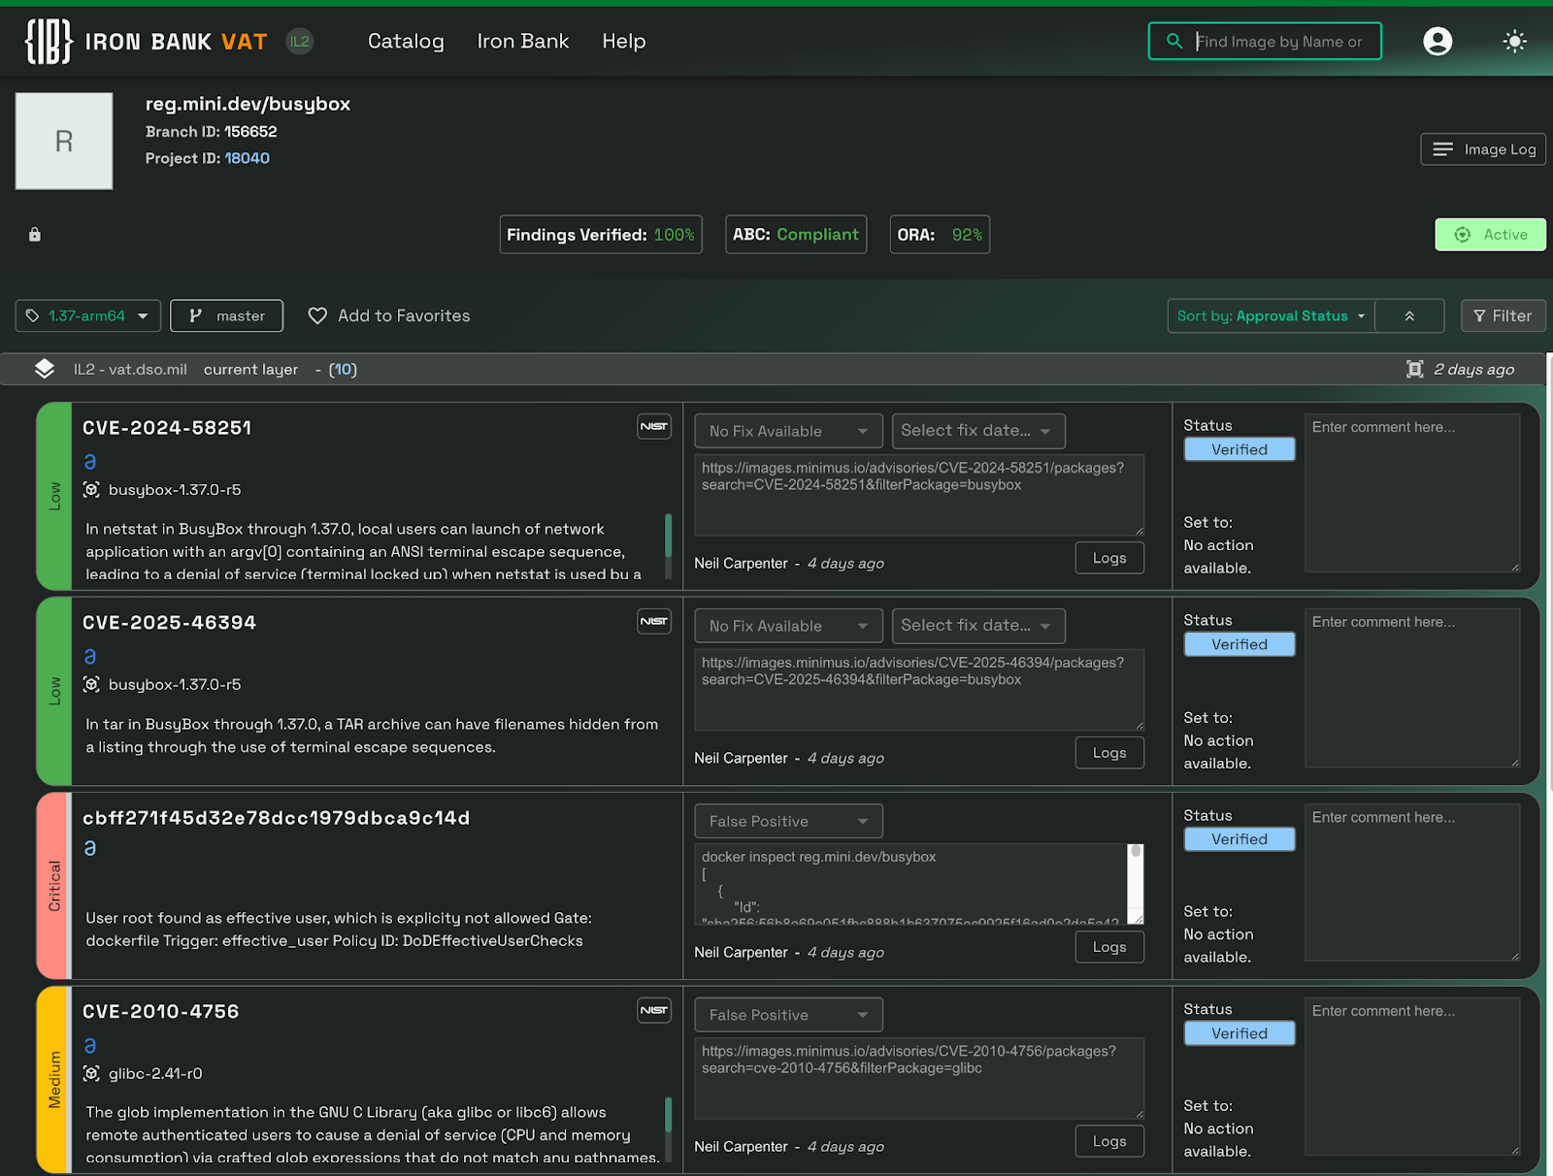Open No Fix Available dropdown for CVE-2025-46394
The height and width of the screenshot is (1176, 1553).
coord(788,626)
